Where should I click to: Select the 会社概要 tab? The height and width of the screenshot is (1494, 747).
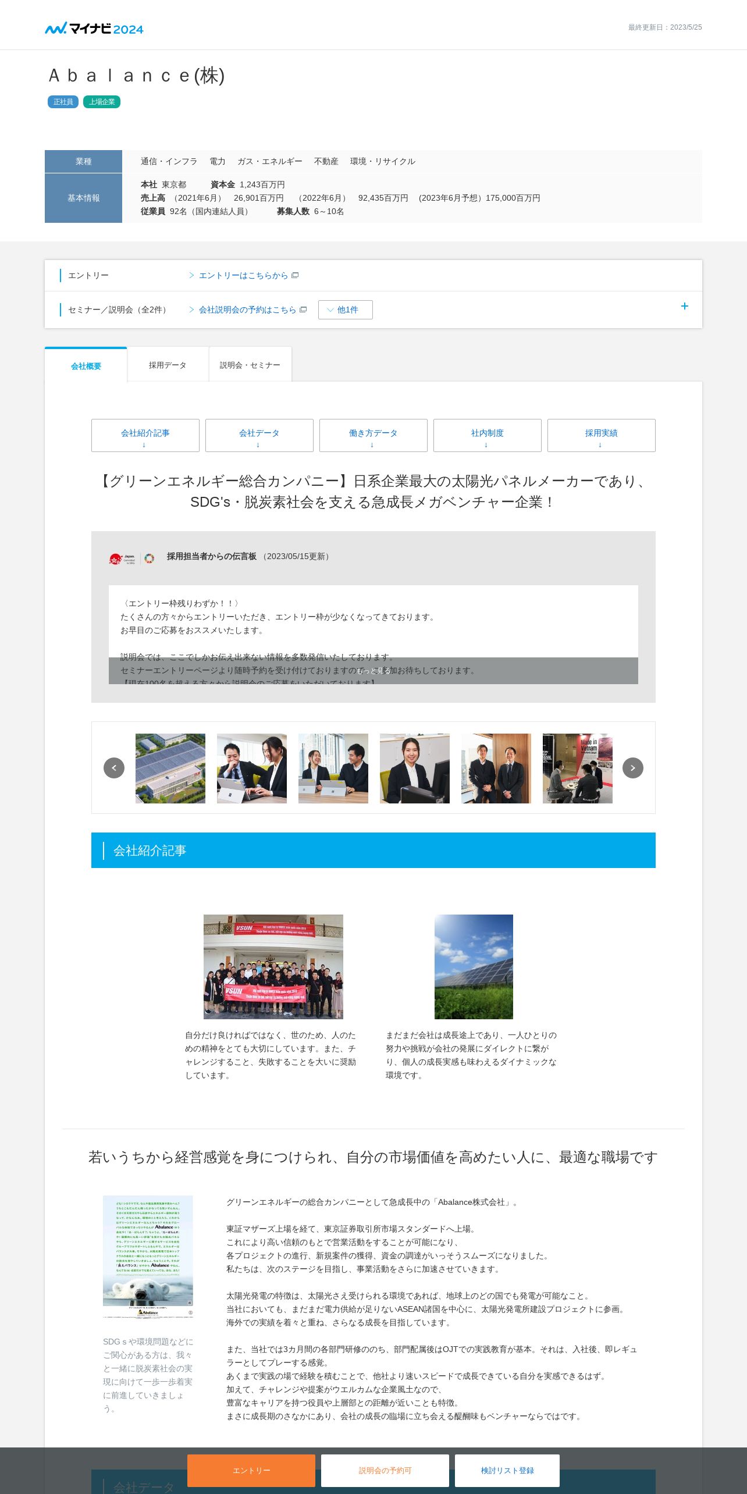(86, 365)
